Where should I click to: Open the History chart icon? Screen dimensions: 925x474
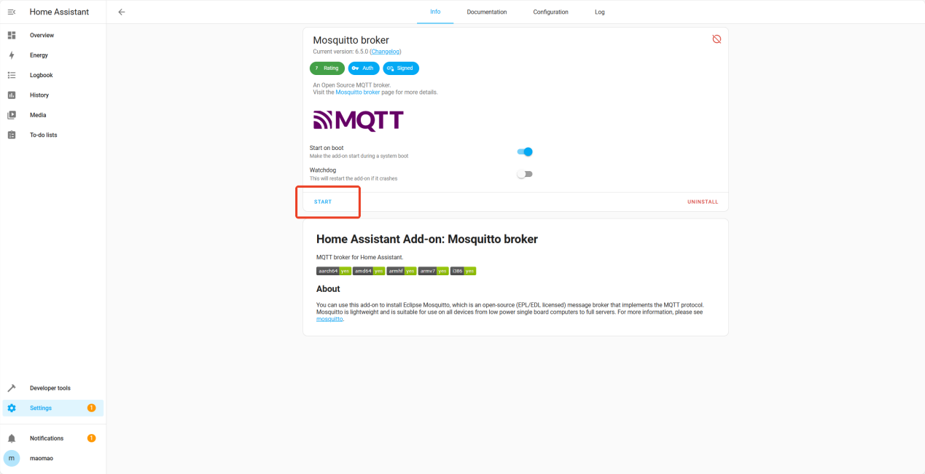(12, 95)
